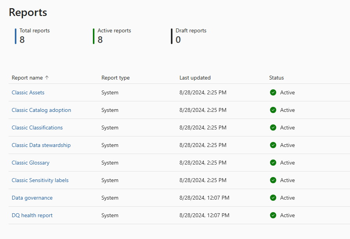Open the Classic Assets report
The height and width of the screenshot is (239, 350).
[x=28, y=92]
